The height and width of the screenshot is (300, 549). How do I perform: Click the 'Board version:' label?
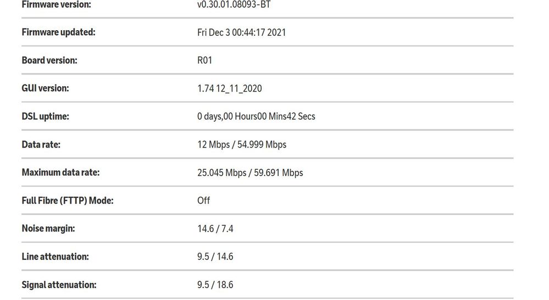pyautogui.click(x=49, y=60)
